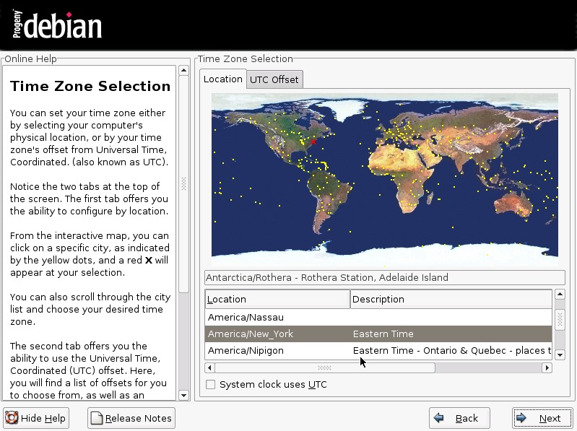Click the Back arrow icon
Viewport: 577px width, 431px height.
click(439, 418)
